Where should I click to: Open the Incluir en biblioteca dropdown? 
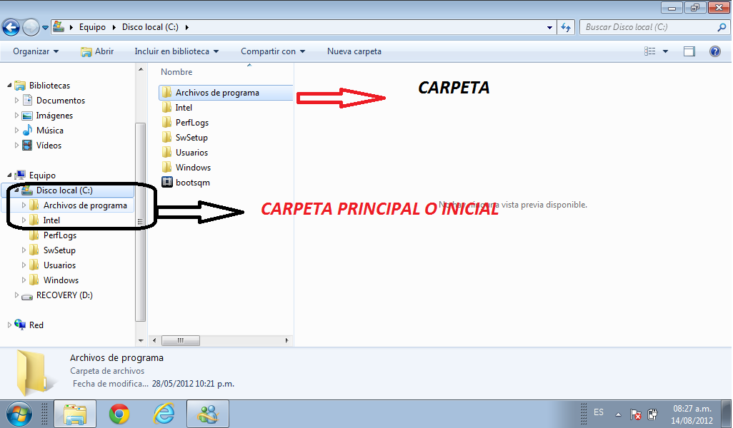coord(176,51)
